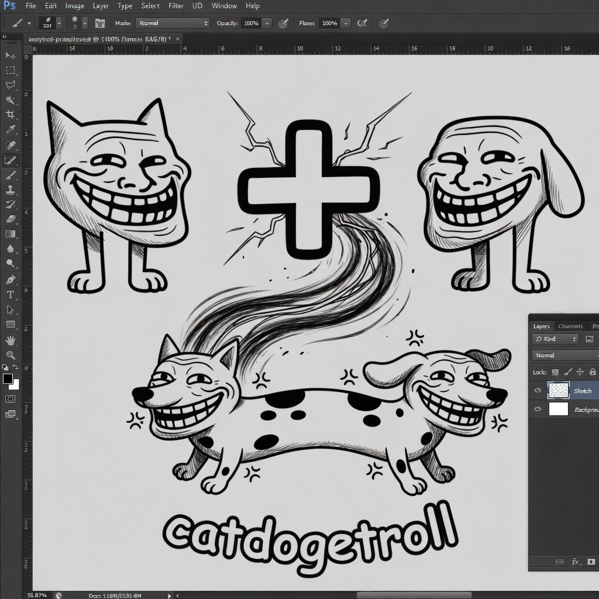Open the Opacity slider dropdown arrow
The width and height of the screenshot is (599, 599).
pos(267,23)
